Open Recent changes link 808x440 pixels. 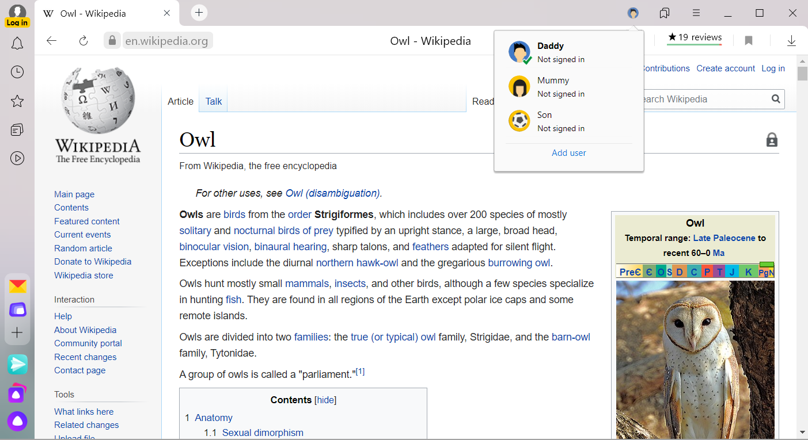pos(85,357)
